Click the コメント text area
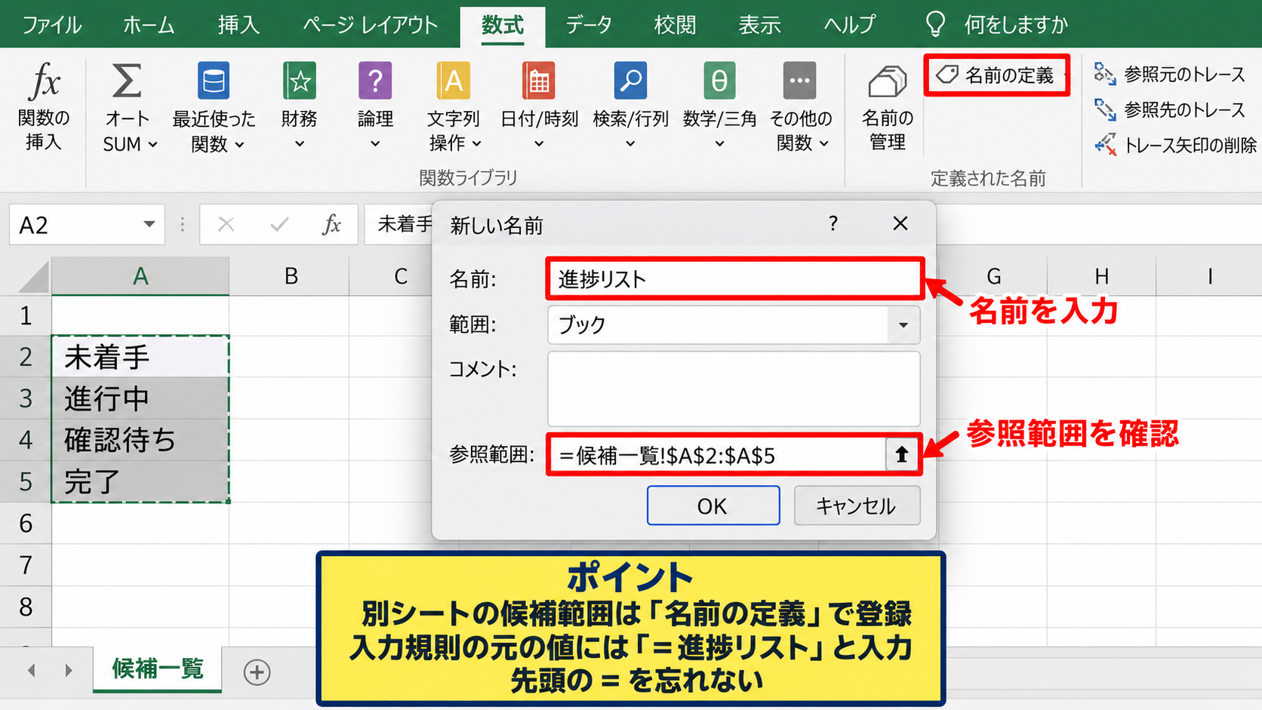The width and height of the screenshot is (1262, 710). coord(734,389)
